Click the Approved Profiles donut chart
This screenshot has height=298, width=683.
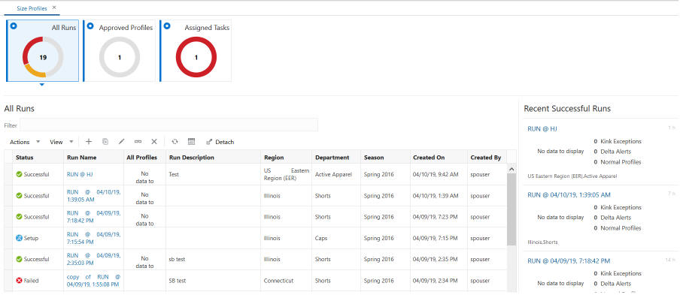click(120, 57)
